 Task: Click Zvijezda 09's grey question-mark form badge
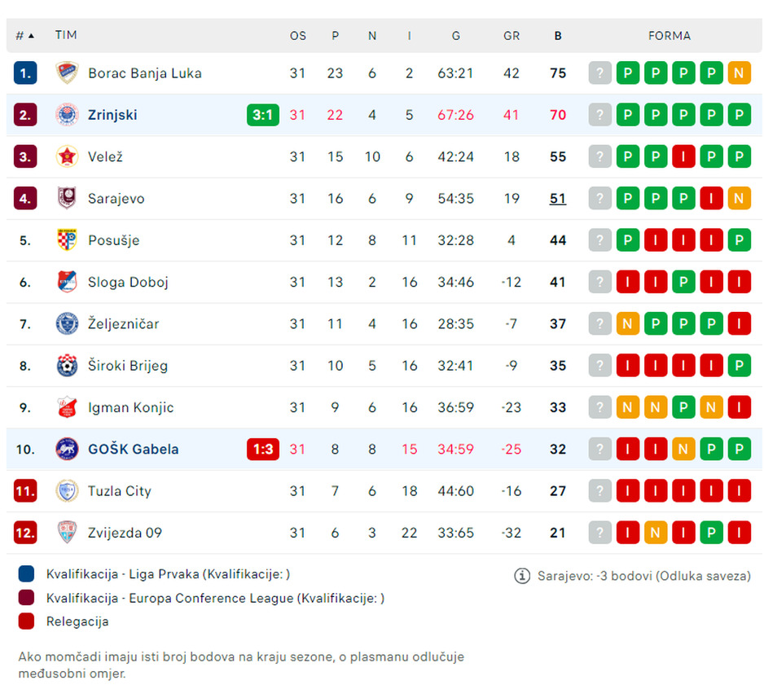coord(599,533)
